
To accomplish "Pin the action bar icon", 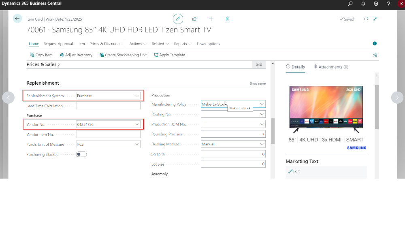I will (x=375, y=55).
